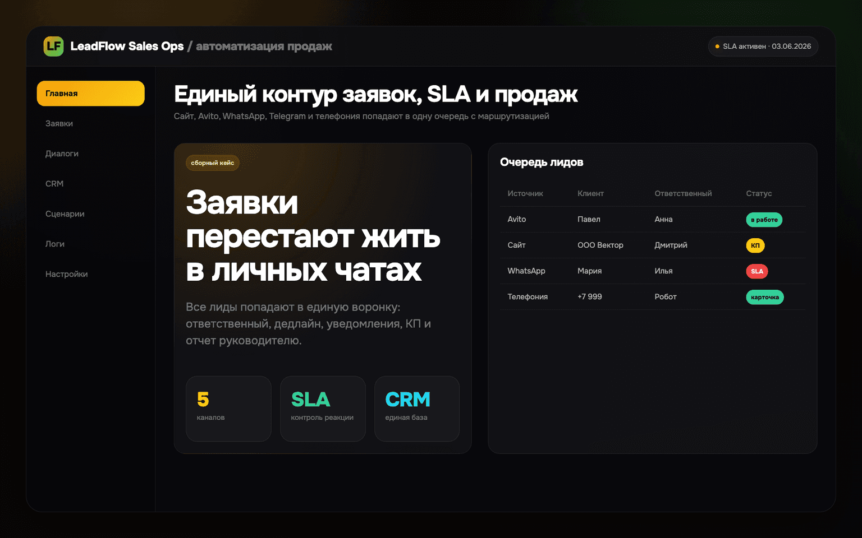Click the red SLA status badge
Viewport: 862px width, 538px height.
[x=757, y=271]
